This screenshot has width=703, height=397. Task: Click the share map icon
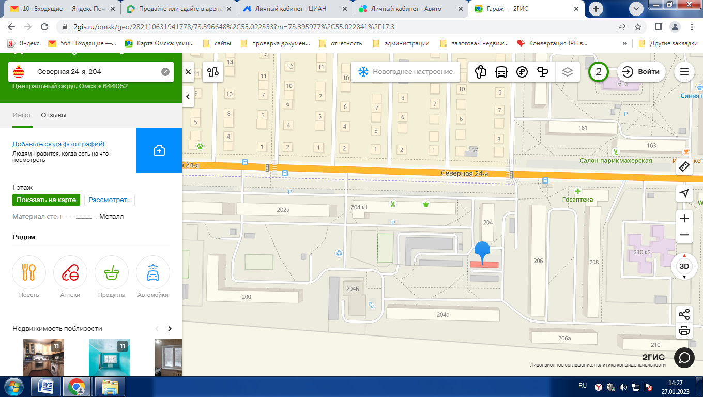[x=684, y=314]
